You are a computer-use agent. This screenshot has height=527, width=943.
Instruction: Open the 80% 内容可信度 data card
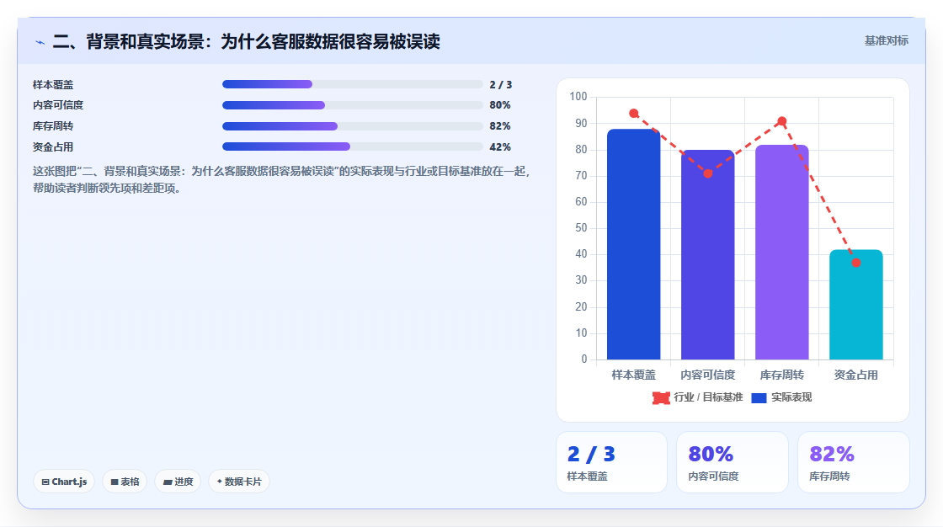coord(733,462)
